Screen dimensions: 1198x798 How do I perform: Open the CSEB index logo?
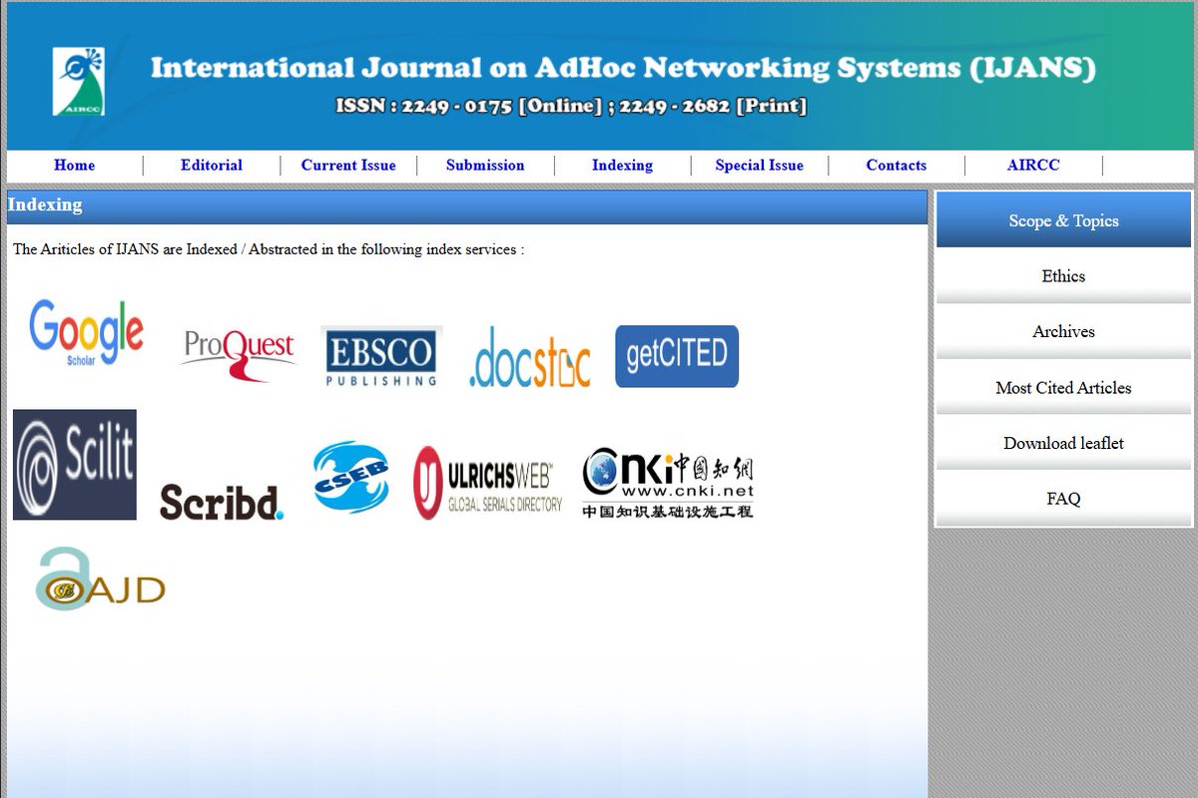pyautogui.click(x=350, y=478)
